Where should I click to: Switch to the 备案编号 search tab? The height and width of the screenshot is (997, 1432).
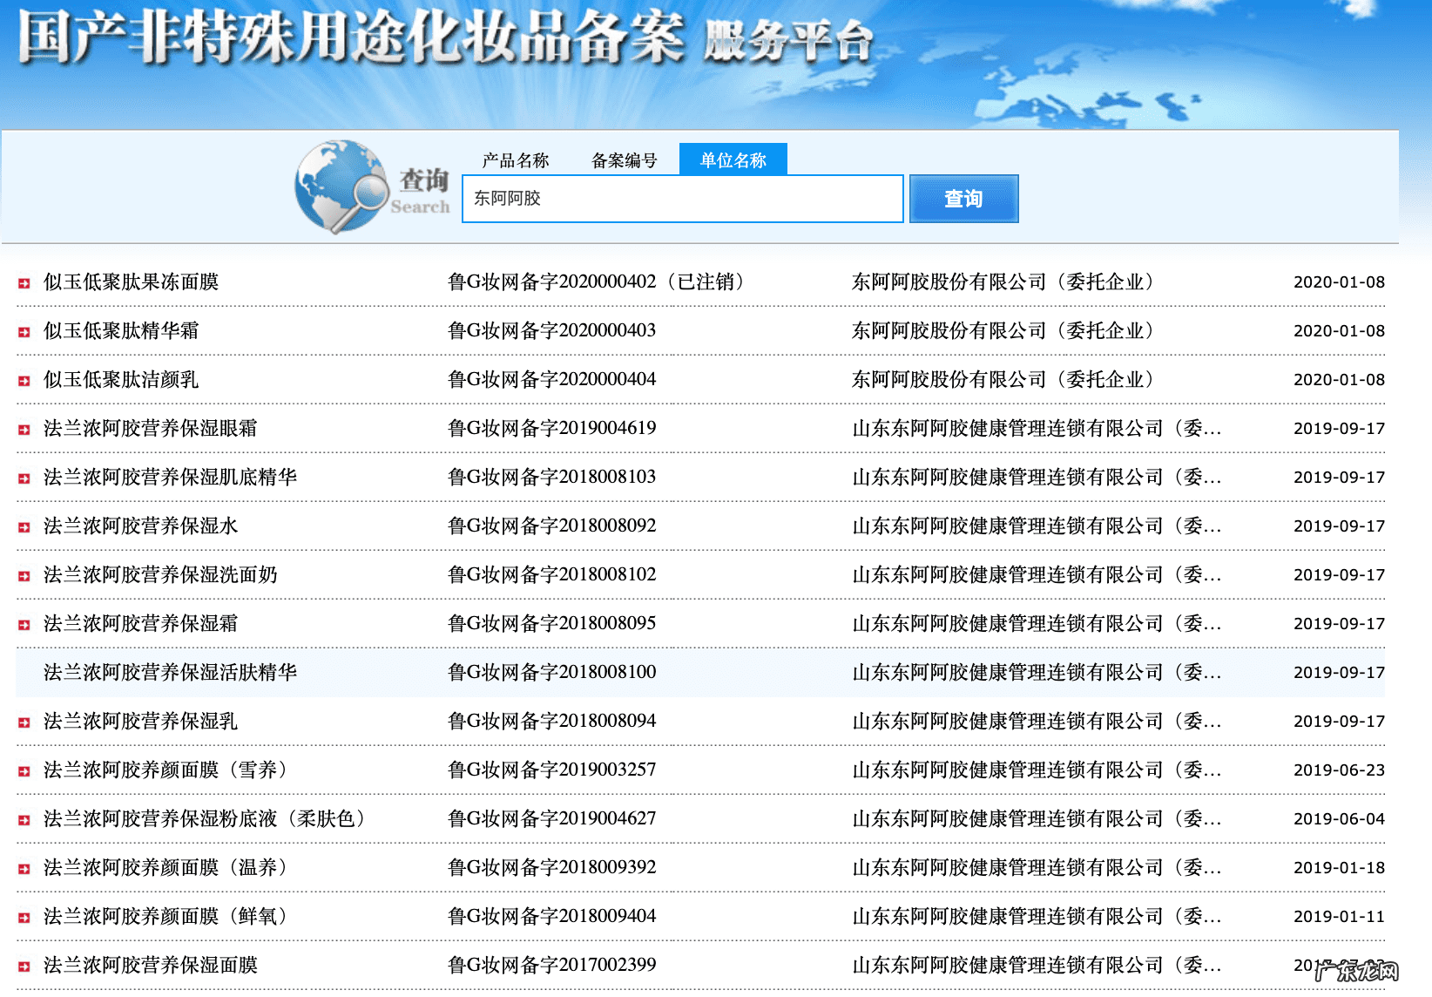(623, 159)
